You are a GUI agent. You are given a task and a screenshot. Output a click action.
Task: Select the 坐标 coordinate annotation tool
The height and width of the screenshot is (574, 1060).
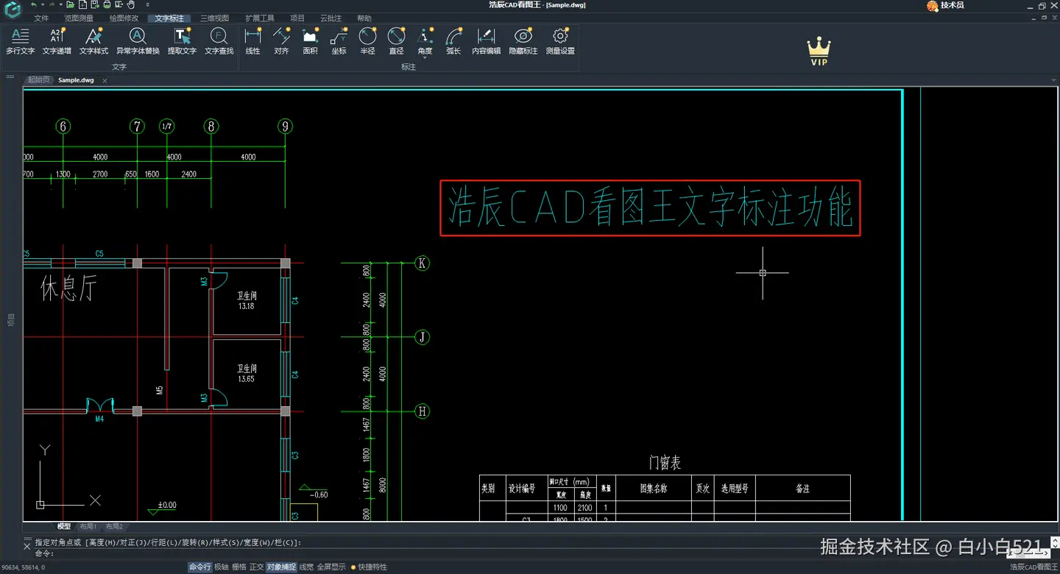click(x=339, y=41)
